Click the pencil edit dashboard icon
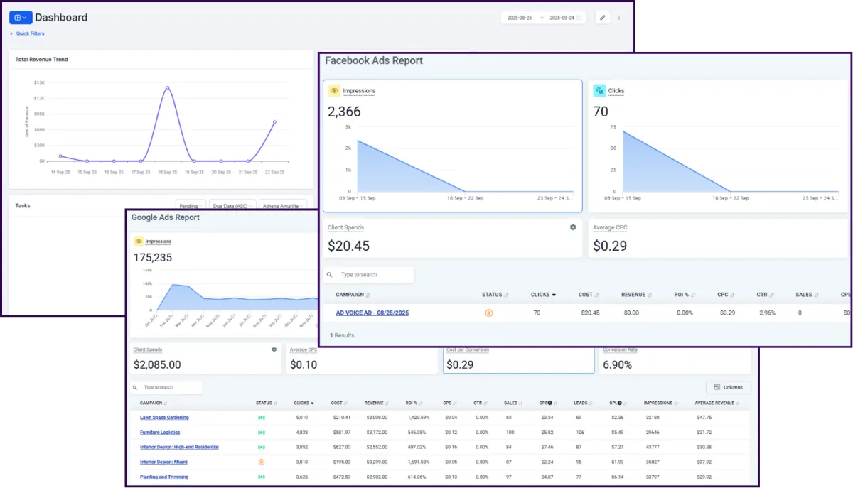The image size is (853, 488). coord(602,18)
